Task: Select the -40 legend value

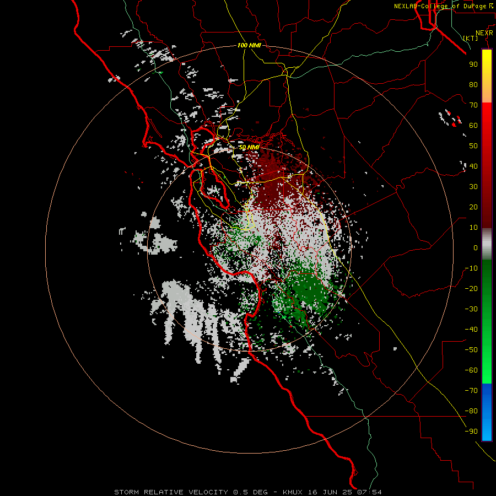Action: click(x=471, y=330)
